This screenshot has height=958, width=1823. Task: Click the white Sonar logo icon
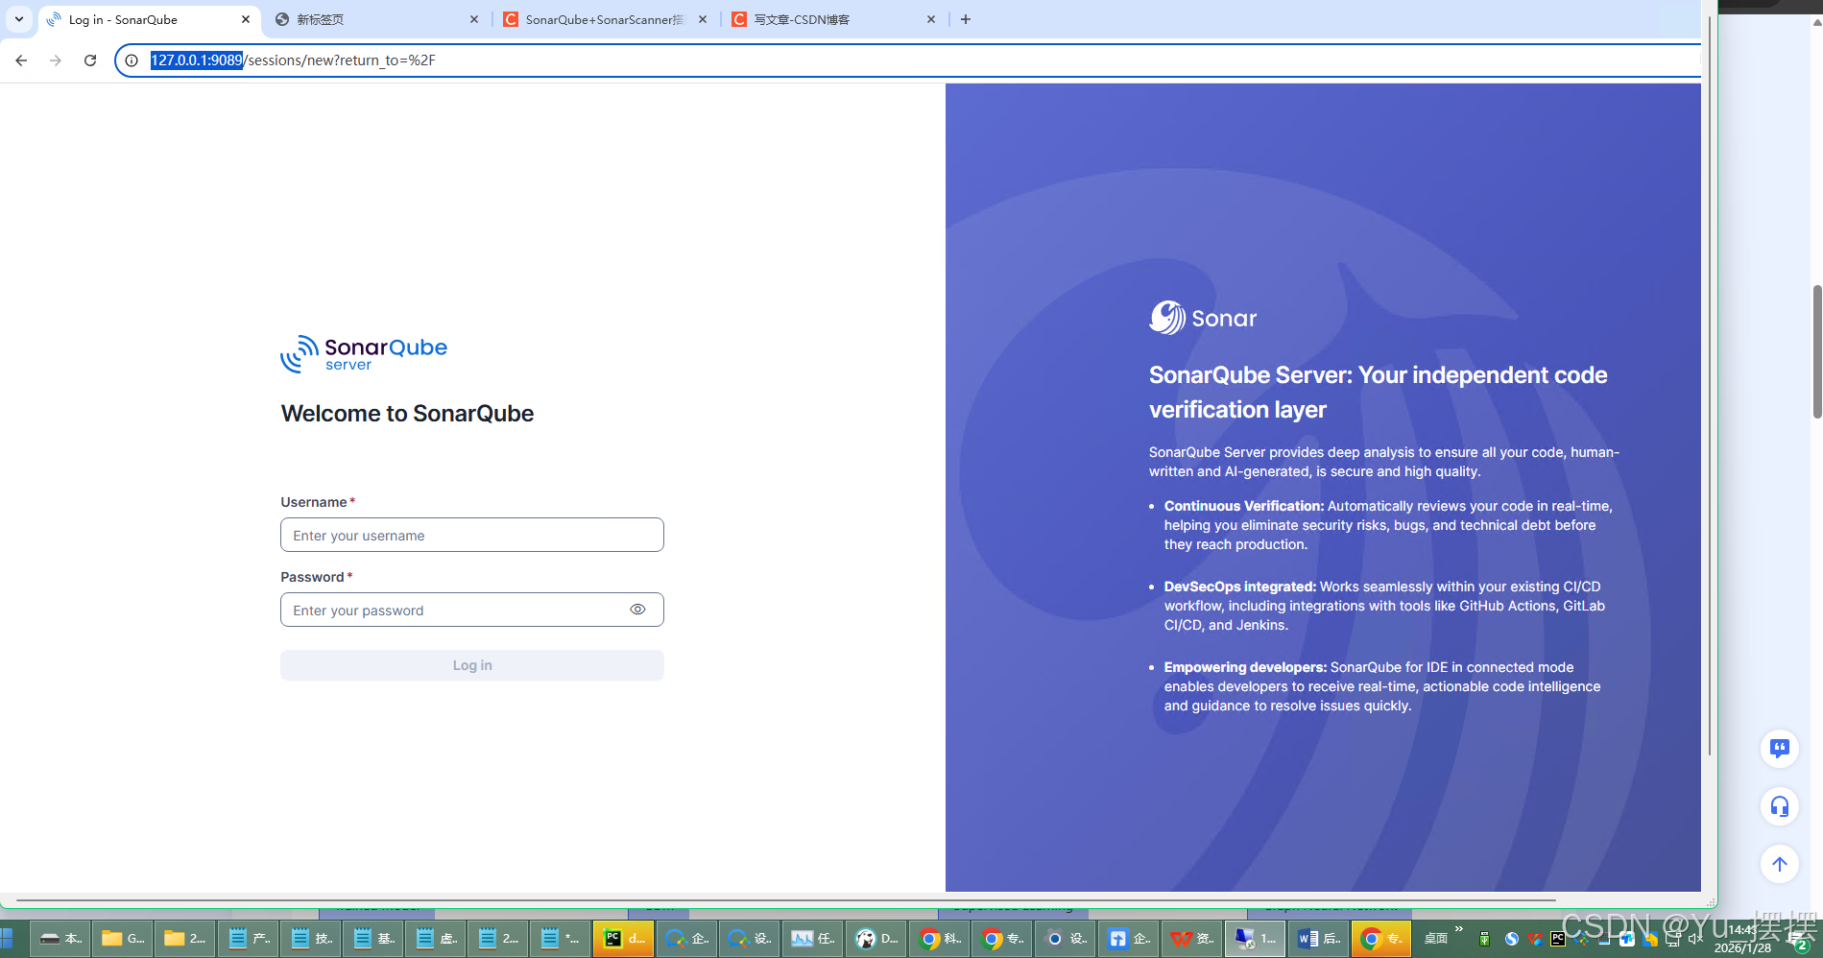tap(1167, 318)
